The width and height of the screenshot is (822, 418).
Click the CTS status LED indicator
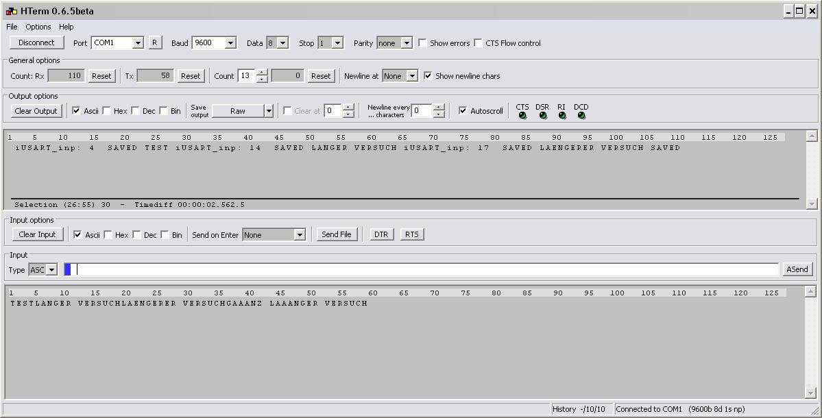click(x=522, y=116)
